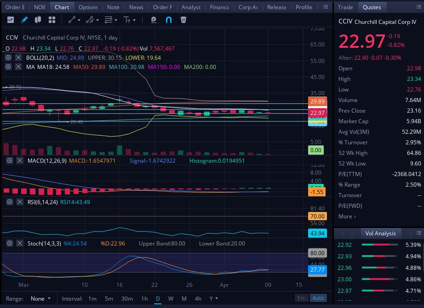Screen dimensions: 424x308
Task: Click the 52 Wk High value 64.86
Action: point(414,153)
